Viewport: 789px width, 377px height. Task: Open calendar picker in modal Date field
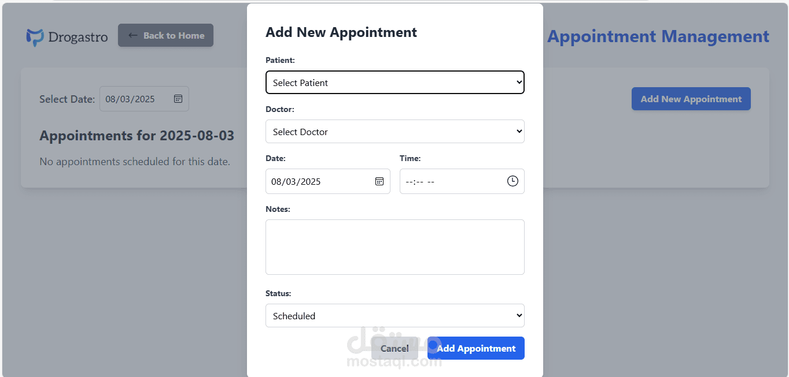(379, 181)
